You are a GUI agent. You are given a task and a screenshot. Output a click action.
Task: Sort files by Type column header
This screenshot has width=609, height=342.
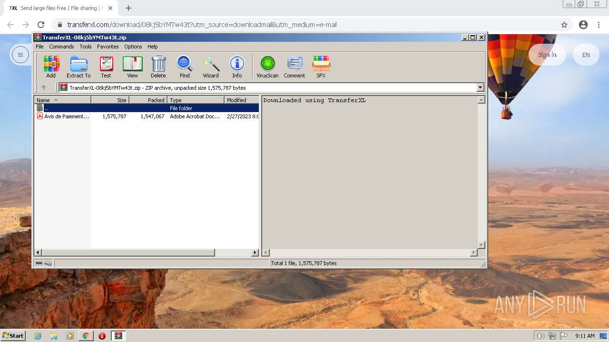coord(196,100)
